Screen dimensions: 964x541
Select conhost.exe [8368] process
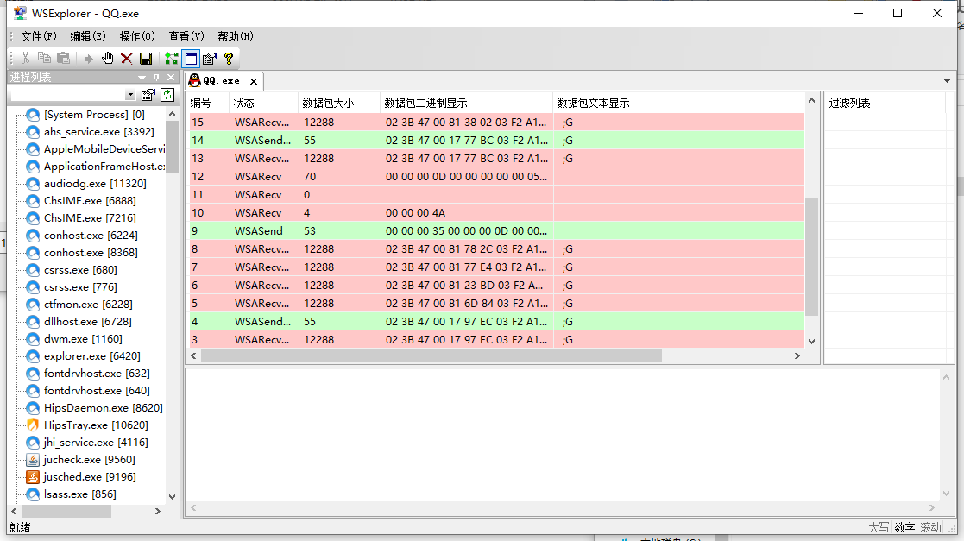click(91, 253)
